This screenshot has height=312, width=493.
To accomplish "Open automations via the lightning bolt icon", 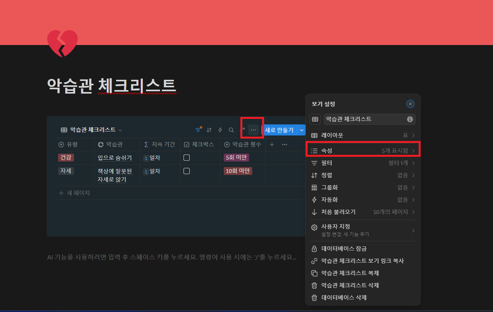I will click(x=220, y=130).
